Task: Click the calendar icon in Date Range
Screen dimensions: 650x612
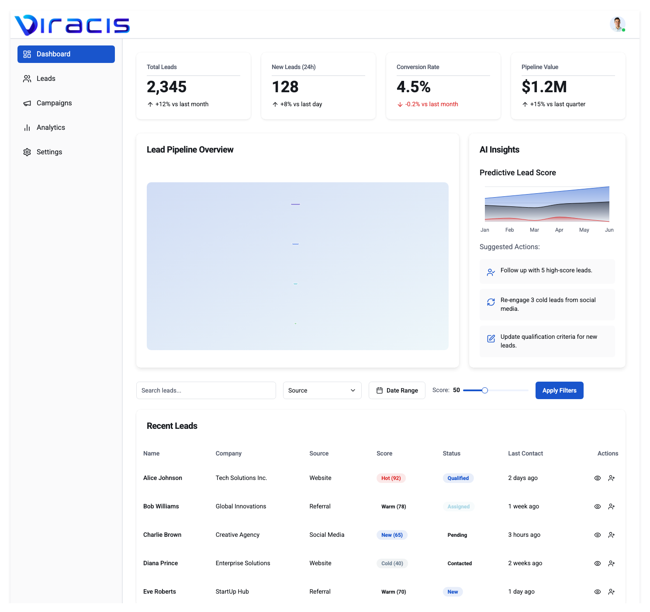Action: pos(380,390)
